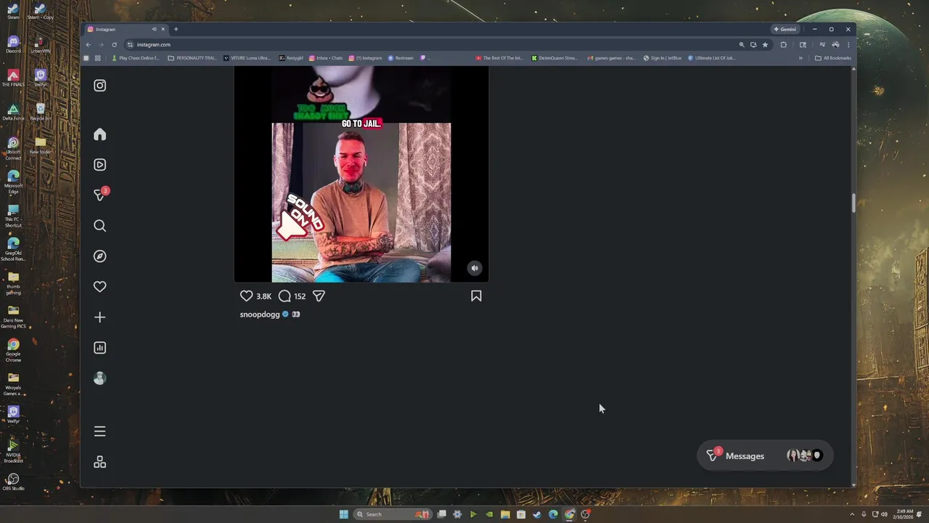The image size is (929, 523).
Task: Open NVIDIA Broadcast desktop icon
Action: (13, 451)
